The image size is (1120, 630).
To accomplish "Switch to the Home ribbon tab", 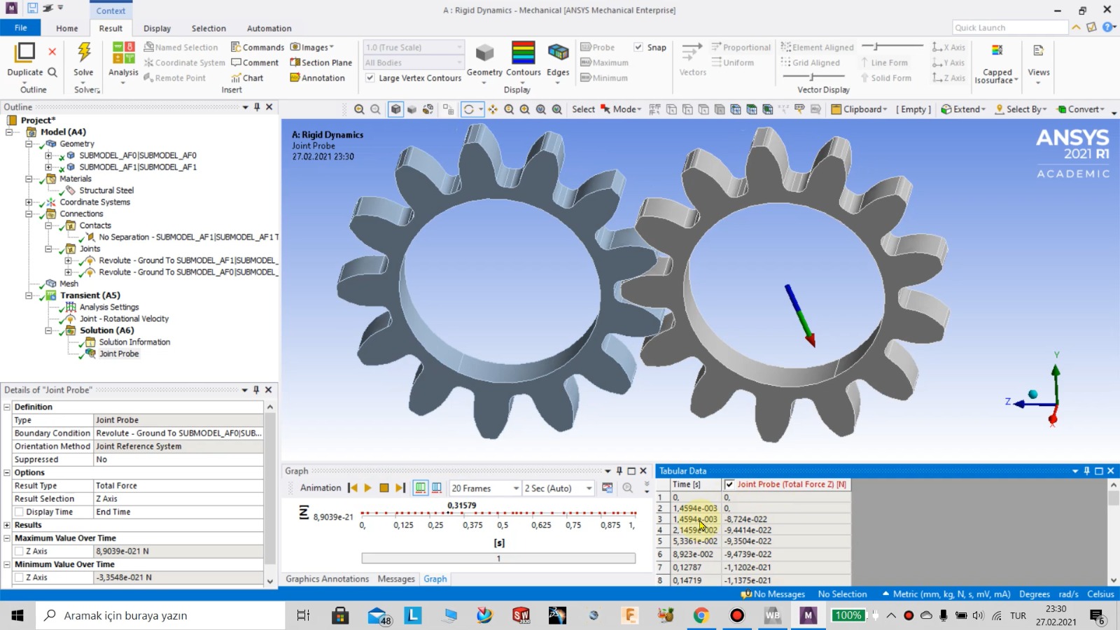I will point(67,29).
